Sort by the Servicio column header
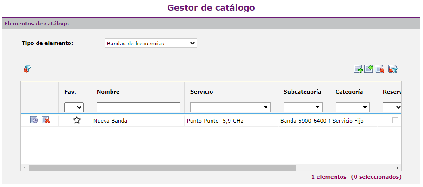The height and width of the screenshot is (187, 423). click(x=201, y=92)
